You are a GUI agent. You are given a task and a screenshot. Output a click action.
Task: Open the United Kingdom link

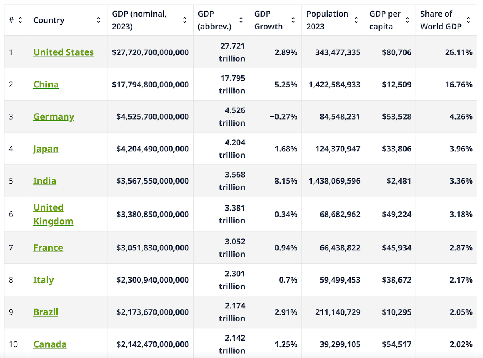53,214
